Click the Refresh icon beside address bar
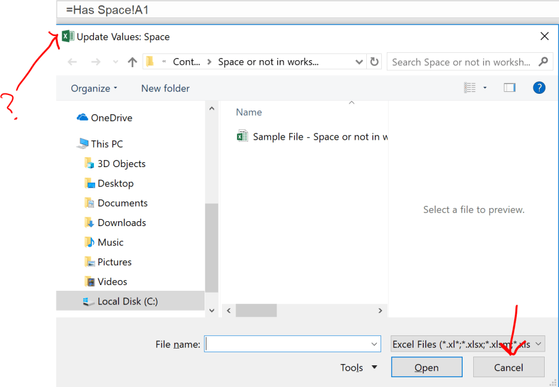559x387 pixels. (374, 62)
